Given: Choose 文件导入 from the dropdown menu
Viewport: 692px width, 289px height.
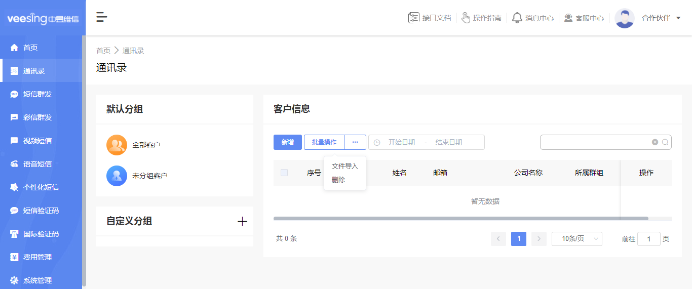Looking at the screenshot, I should (x=345, y=166).
